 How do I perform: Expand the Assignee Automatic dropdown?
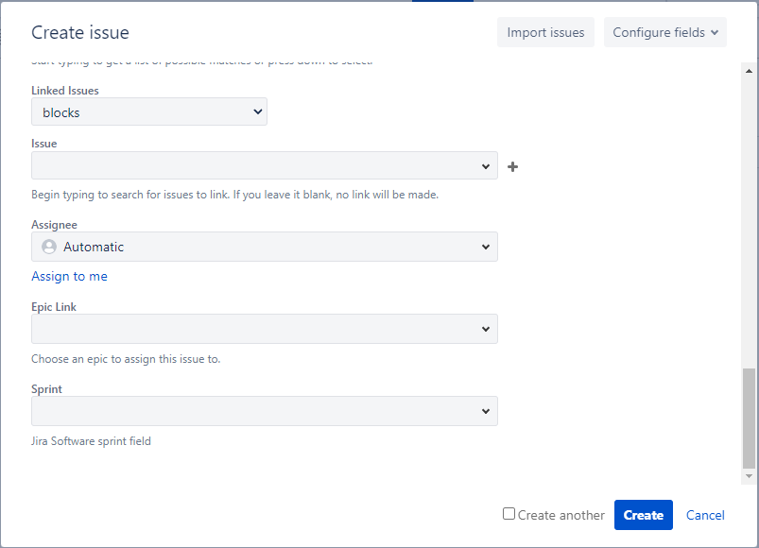265,247
